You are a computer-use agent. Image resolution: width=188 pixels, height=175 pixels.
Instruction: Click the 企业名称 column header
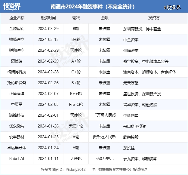point(17,18)
